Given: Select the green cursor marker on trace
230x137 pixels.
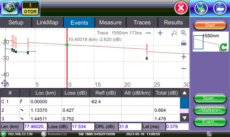Looking at the screenshot, I should point(67,45).
